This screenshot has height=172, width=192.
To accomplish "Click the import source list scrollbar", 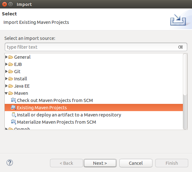I will tap(185, 91).
